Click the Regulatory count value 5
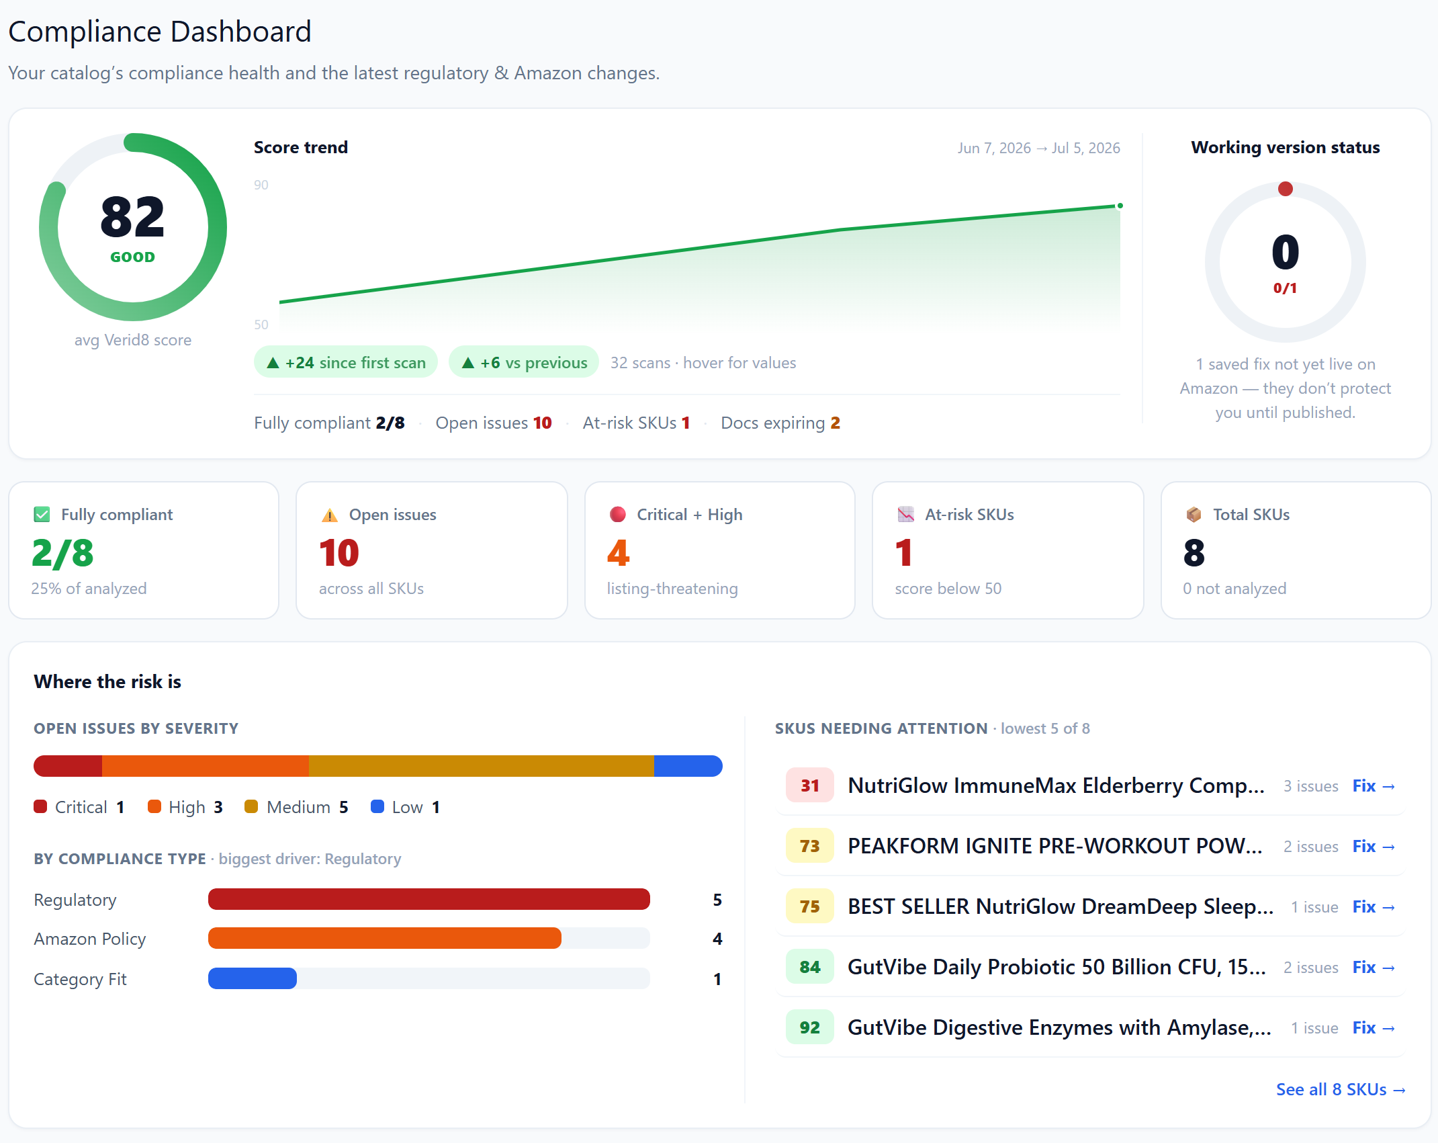 pos(717,900)
